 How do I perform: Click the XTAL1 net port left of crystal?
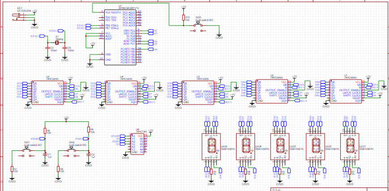[38, 36]
